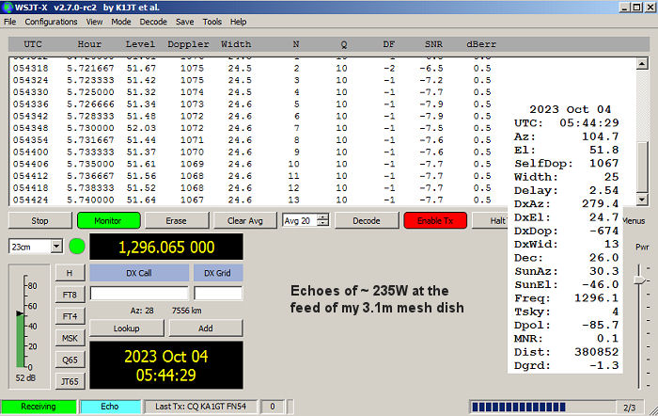Viewport: 658px width, 416px height.
Task: Open the Mode menu
Action: point(121,22)
